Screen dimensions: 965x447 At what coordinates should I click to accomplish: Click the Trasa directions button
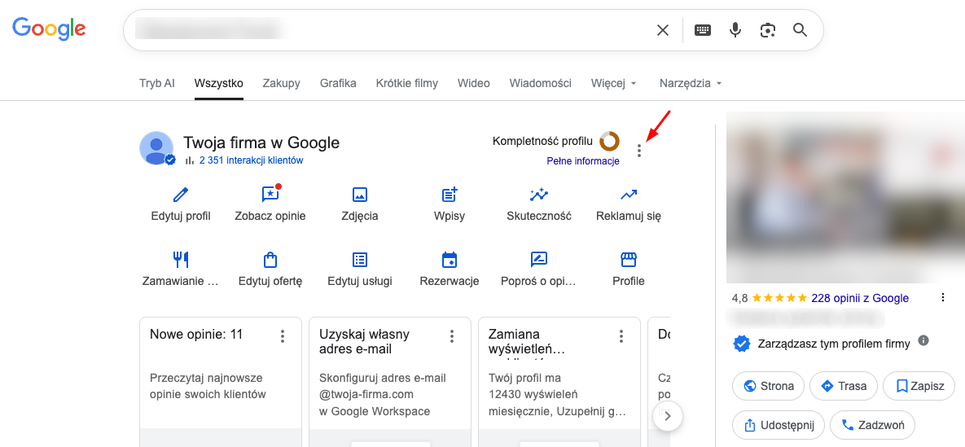[843, 387]
